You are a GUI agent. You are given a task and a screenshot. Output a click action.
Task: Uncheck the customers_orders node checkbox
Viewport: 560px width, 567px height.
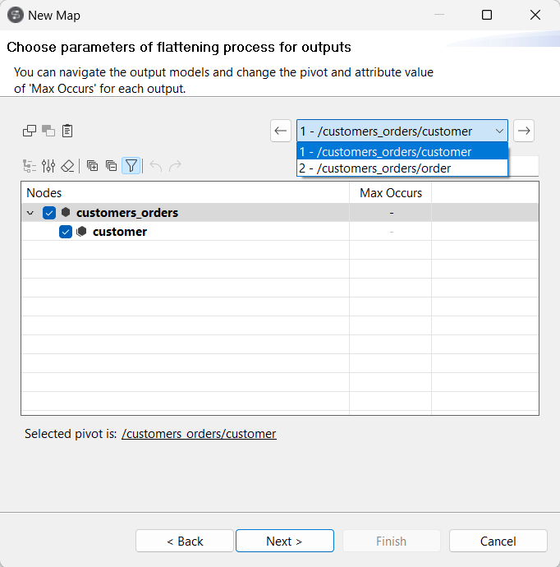(49, 213)
